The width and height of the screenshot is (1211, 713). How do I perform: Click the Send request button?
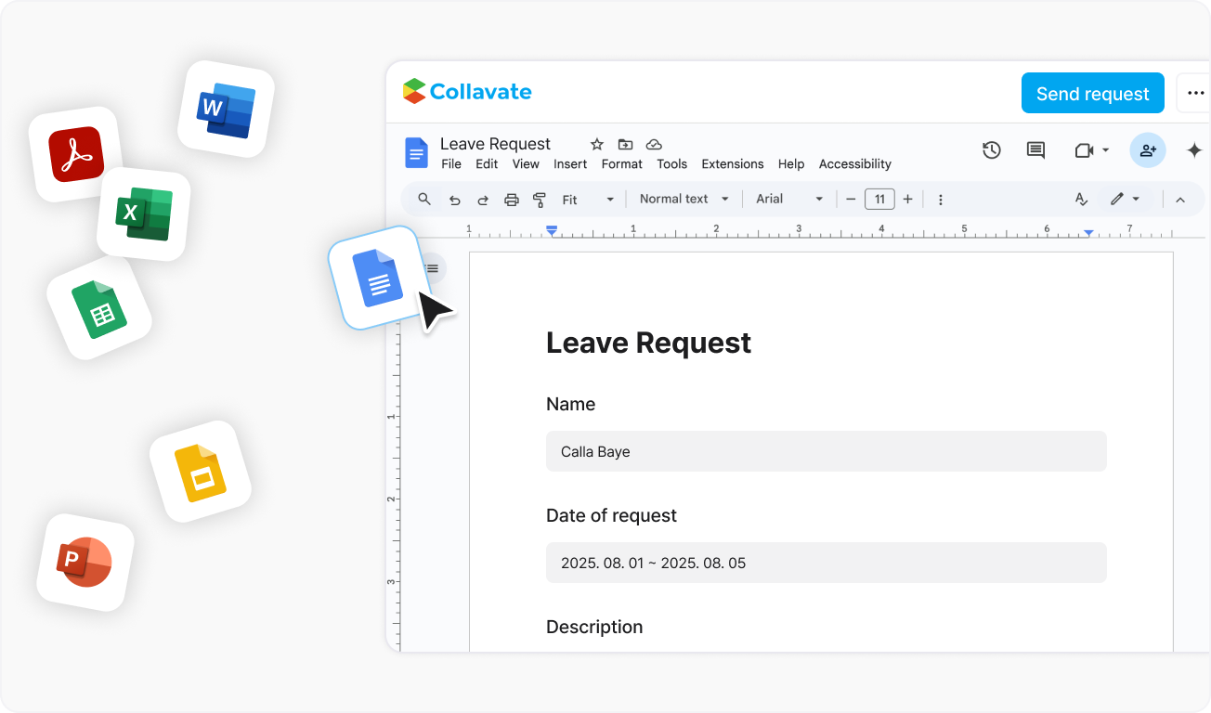point(1093,93)
